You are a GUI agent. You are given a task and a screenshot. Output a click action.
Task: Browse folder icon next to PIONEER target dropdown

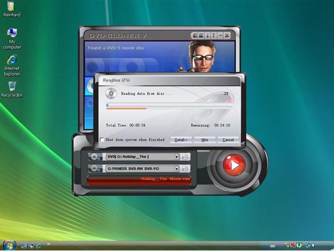[185, 169]
